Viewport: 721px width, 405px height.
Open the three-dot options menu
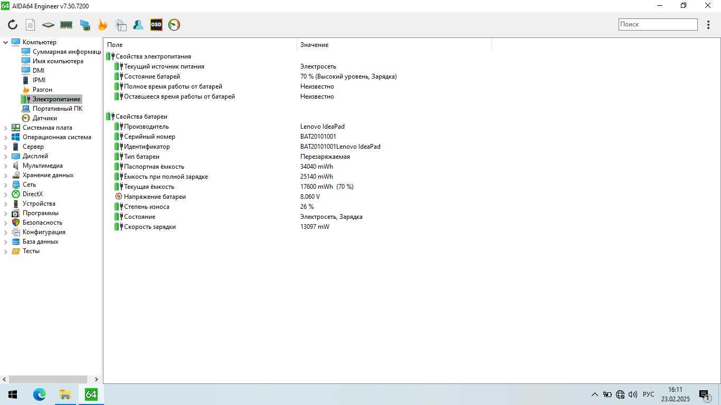coord(708,25)
